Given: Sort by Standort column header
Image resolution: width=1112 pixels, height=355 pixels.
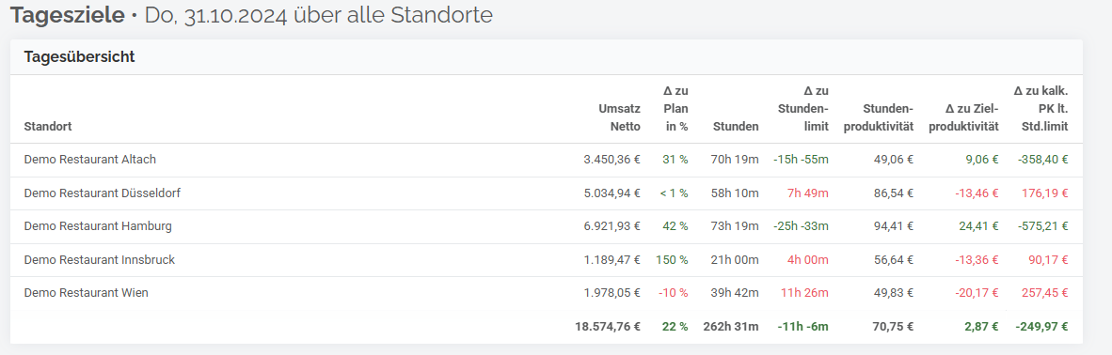Looking at the screenshot, I should 48,127.
